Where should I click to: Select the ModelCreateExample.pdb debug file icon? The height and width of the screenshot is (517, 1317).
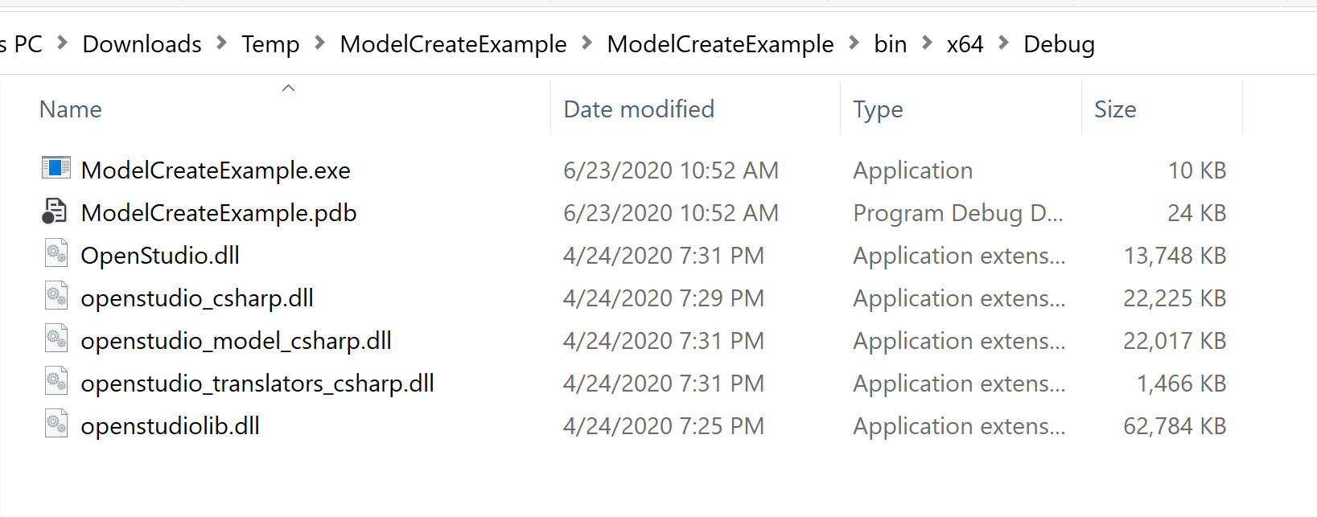click(x=56, y=211)
